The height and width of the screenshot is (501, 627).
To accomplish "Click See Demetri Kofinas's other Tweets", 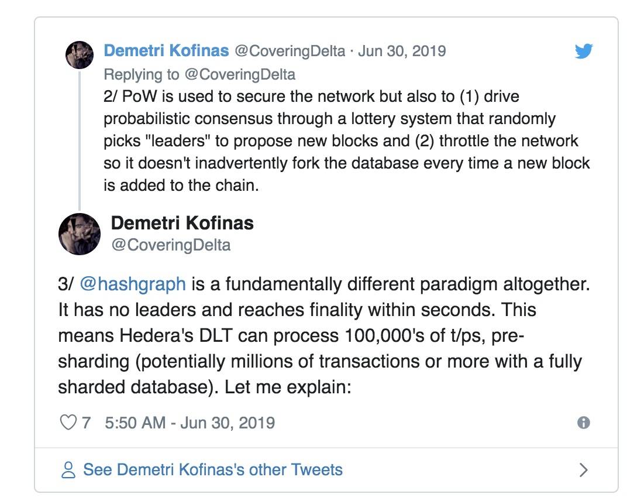I will [213, 470].
